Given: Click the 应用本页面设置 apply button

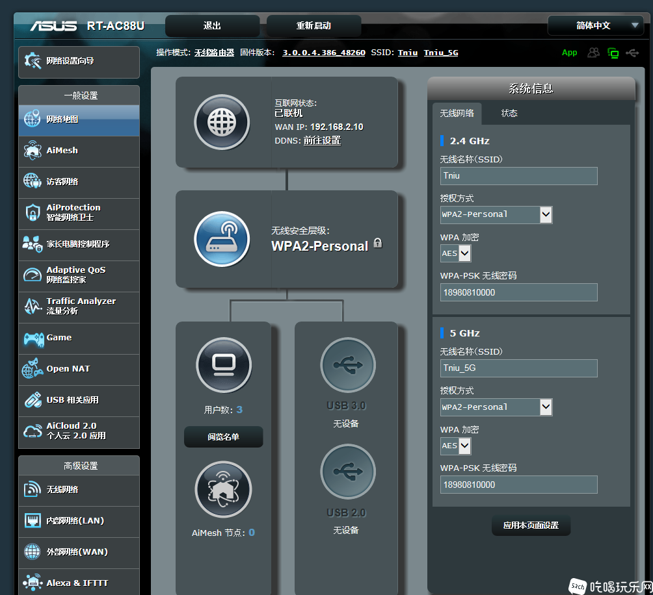Looking at the screenshot, I should click(x=531, y=525).
